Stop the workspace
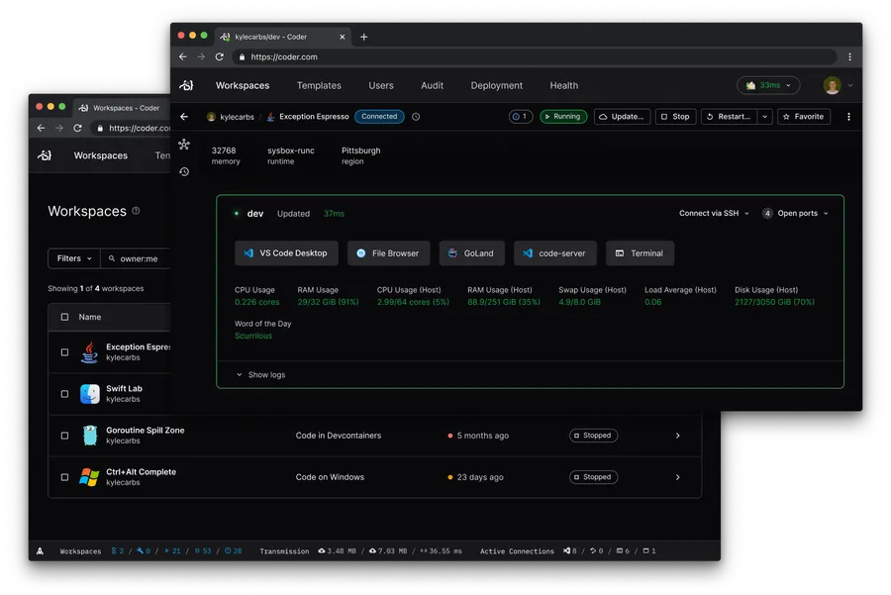Image resolution: width=891 pixels, height=595 pixels. coord(675,117)
